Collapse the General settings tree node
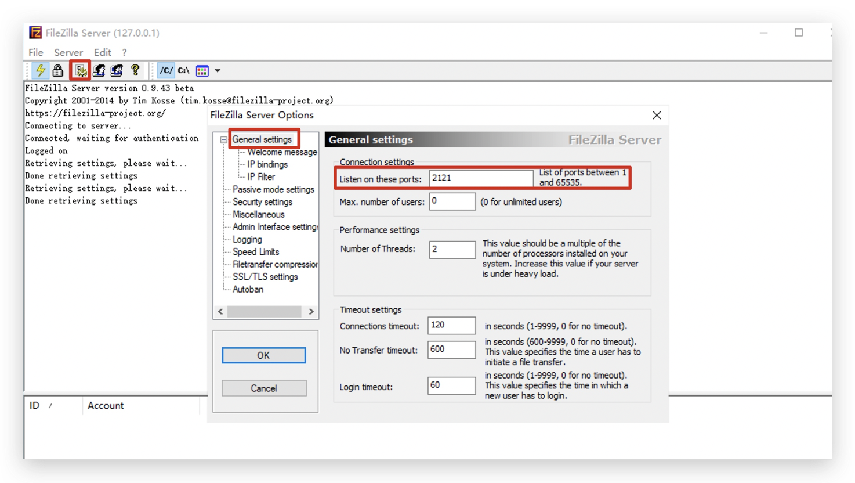The image size is (855, 483). 223,139
